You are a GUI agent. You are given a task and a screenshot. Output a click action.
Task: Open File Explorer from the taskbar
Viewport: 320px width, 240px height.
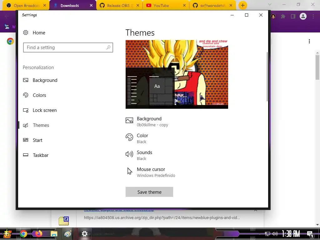(x=54, y=234)
